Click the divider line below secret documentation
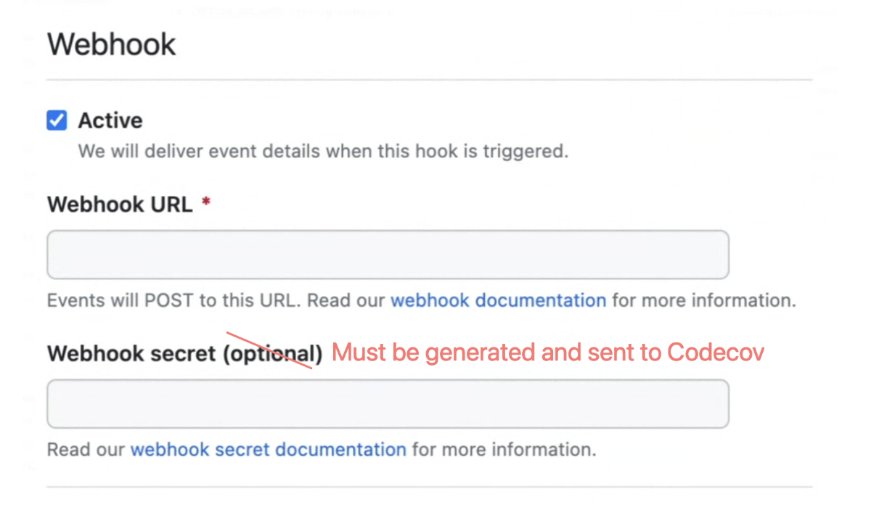 428,487
